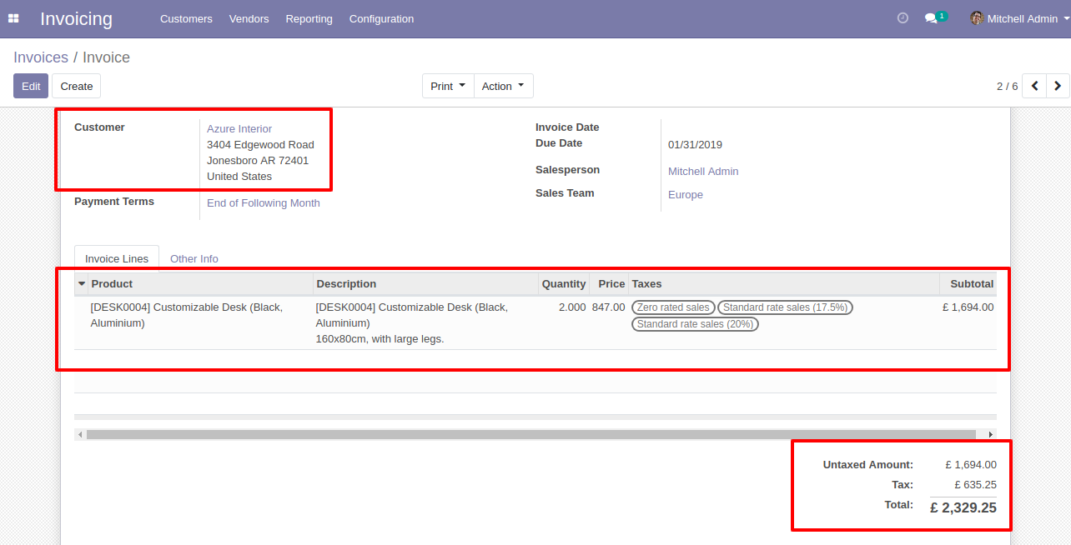Viewport: 1071px width, 545px height.
Task: Expand the Print dropdown
Action: pyautogui.click(x=448, y=86)
